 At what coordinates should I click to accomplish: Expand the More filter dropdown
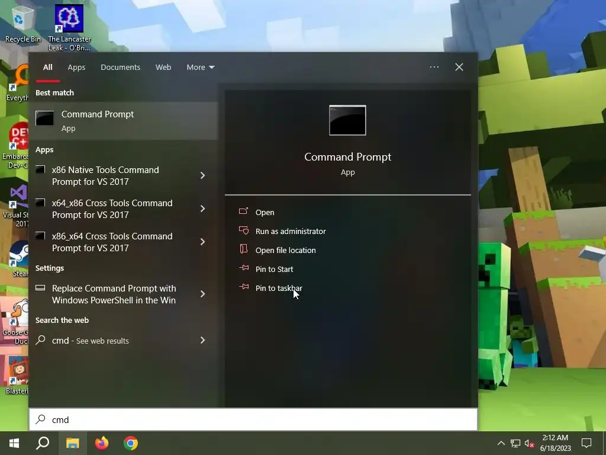[x=200, y=68]
